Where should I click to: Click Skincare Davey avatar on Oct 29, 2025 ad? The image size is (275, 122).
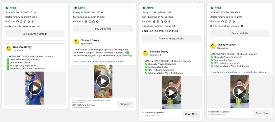click(9, 49)
